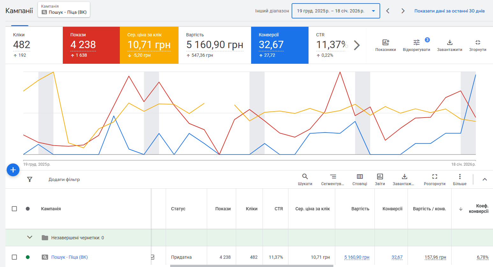Sort by Вартість / конв. column header
493x267 pixels.
click(430, 209)
